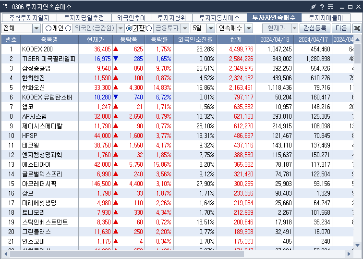
Task: Switch to 투자자상위 tab
Action: pyautogui.click(x=172, y=18)
